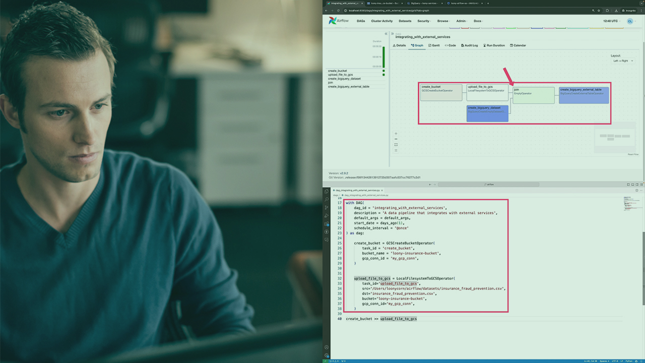Select create_bigquery_external_table task node in graph
Screen dimensions: 645x363
point(584,95)
